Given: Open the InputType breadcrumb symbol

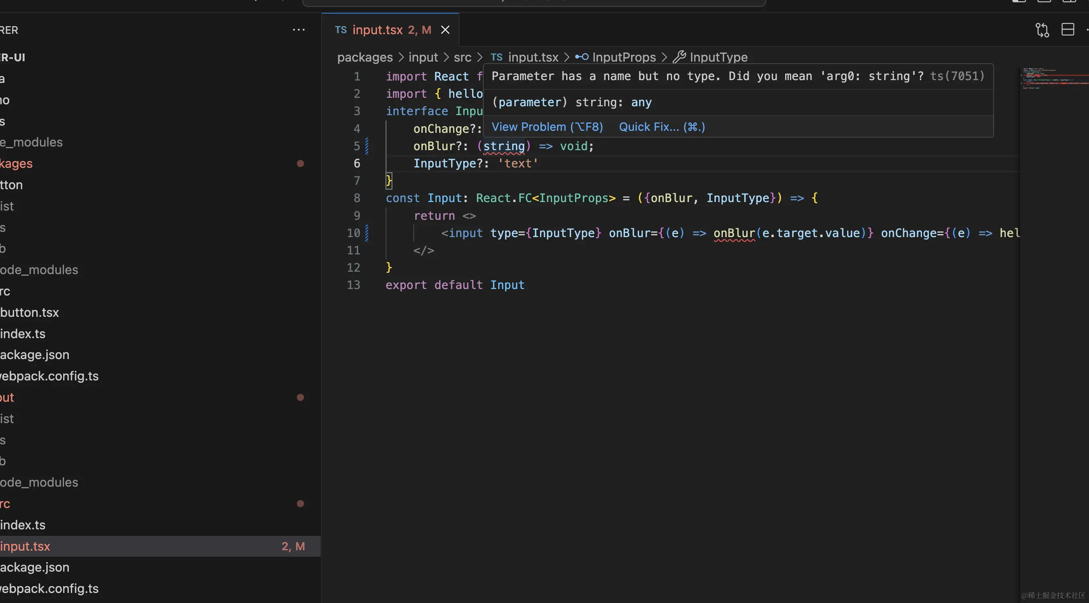Looking at the screenshot, I should [x=710, y=57].
